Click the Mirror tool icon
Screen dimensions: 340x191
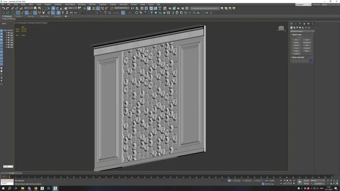[133, 8]
